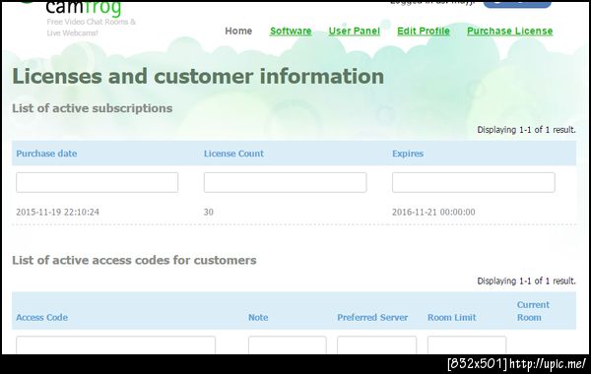591x374 pixels.
Task: Focus the Purchase date filter field
Action: 97,183
